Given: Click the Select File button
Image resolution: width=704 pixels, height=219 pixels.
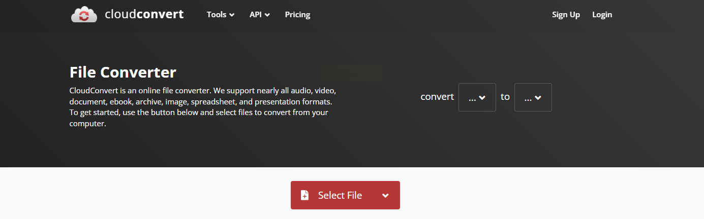Looking at the screenshot, I should (x=345, y=195).
